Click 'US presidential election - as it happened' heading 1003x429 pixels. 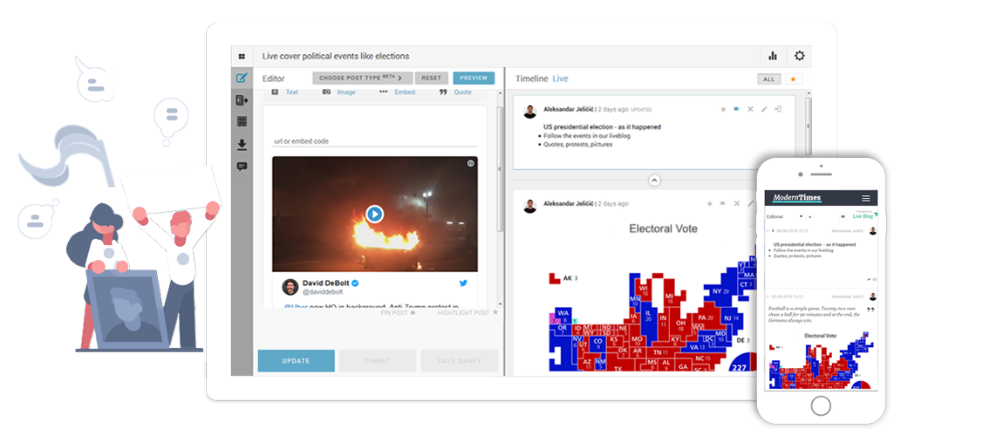(602, 126)
